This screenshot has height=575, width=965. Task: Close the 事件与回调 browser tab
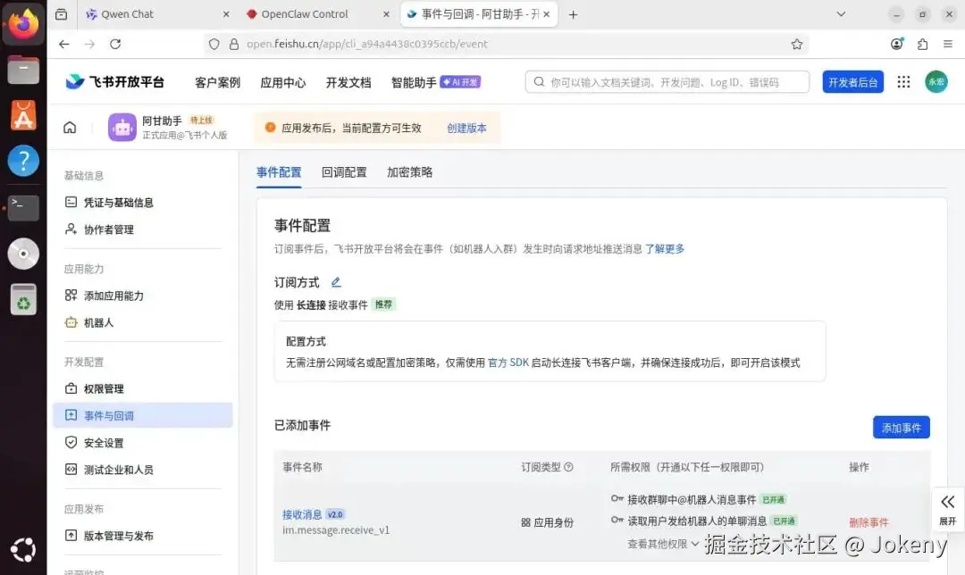[x=547, y=14]
